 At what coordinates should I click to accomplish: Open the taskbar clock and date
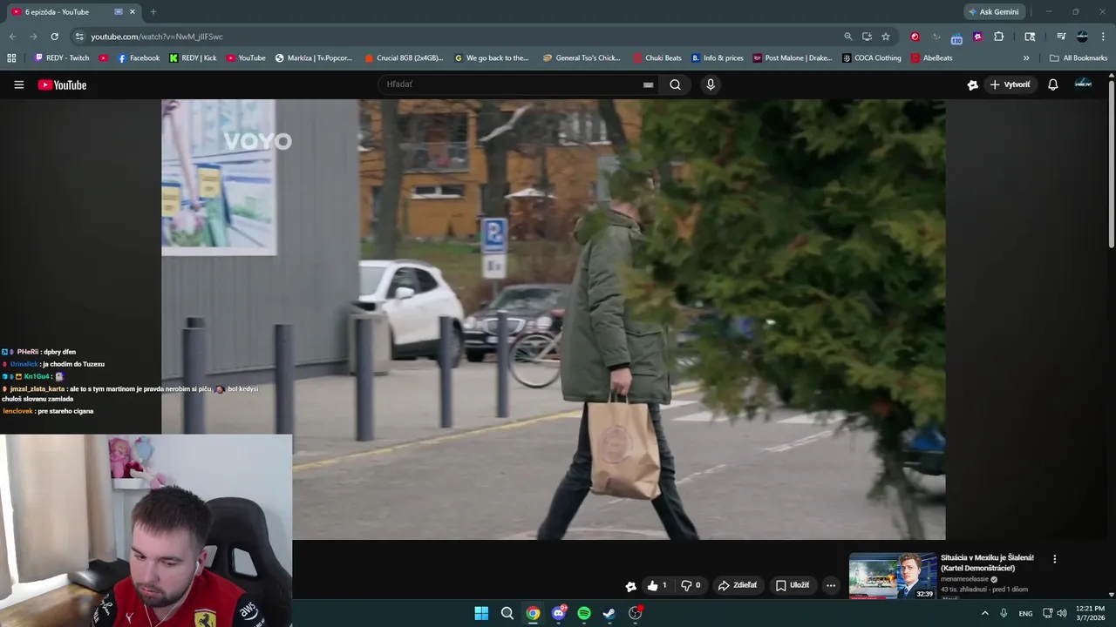pos(1090,613)
